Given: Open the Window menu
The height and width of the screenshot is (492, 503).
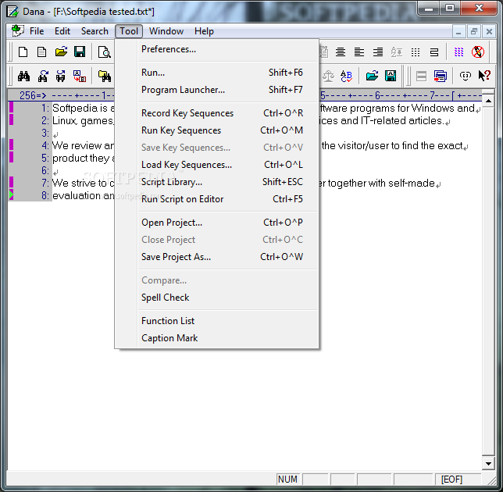Looking at the screenshot, I should (166, 31).
